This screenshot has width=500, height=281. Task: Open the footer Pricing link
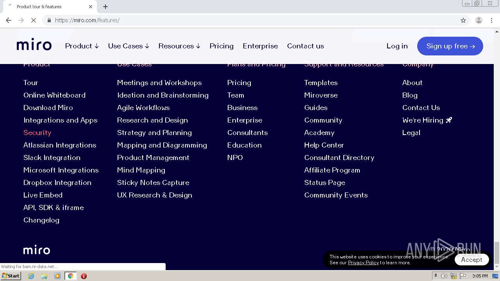point(239,83)
